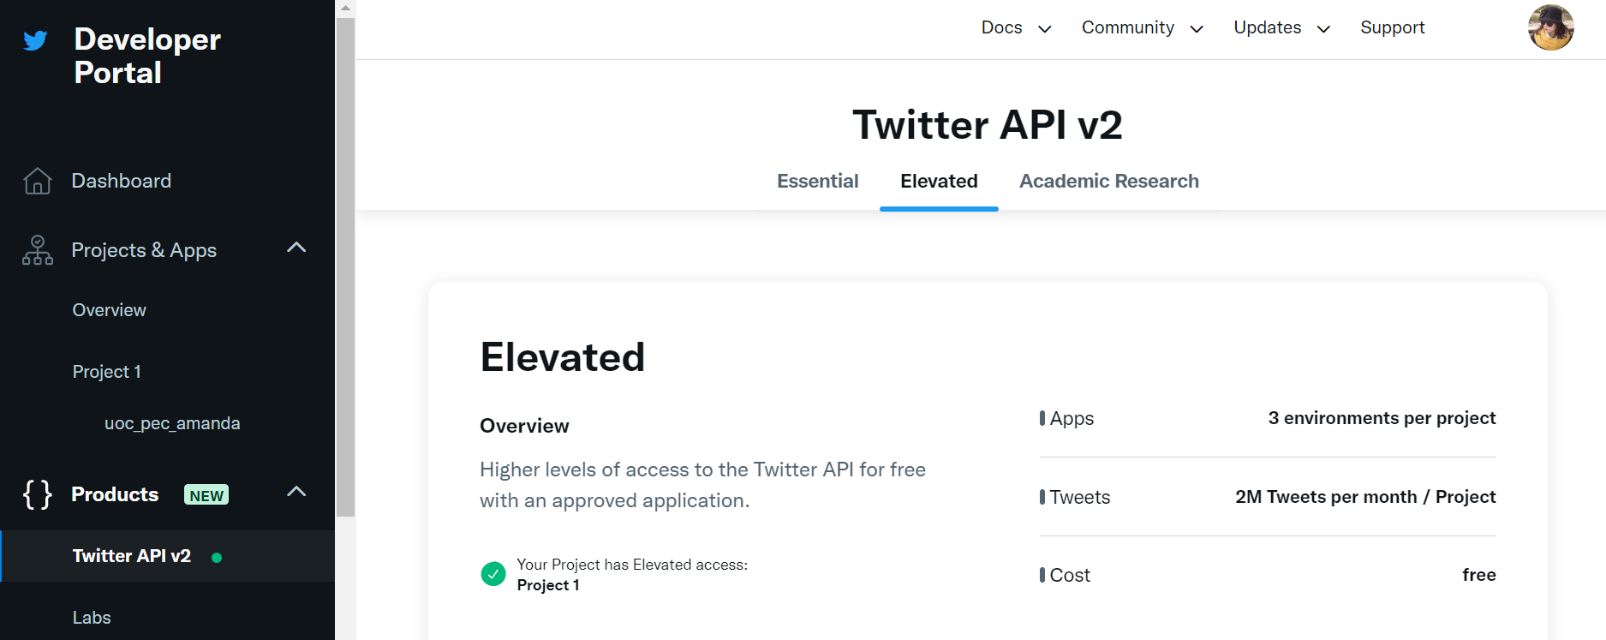1606x640 pixels.
Task: Click the green Elevated access checkmark
Action: coord(493,574)
